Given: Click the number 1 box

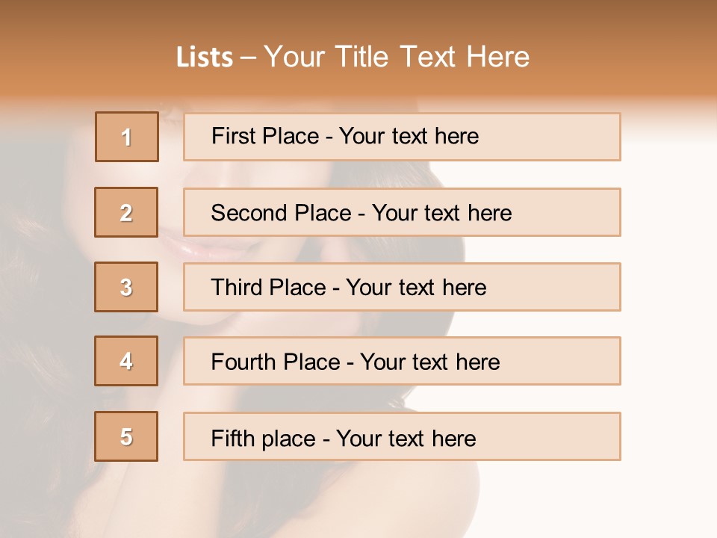Looking at the screenshot, I should [127, 137].
